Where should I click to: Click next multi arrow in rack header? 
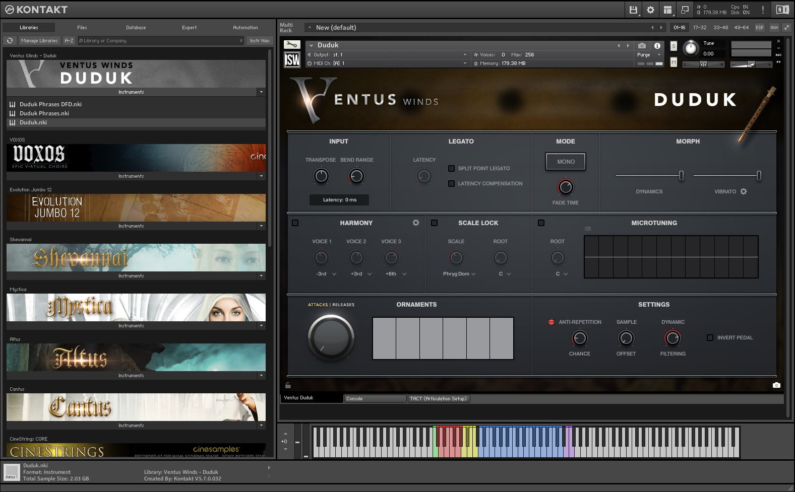661,27
